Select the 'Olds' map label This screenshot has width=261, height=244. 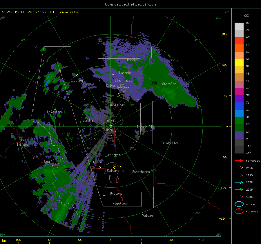(110, 121)
